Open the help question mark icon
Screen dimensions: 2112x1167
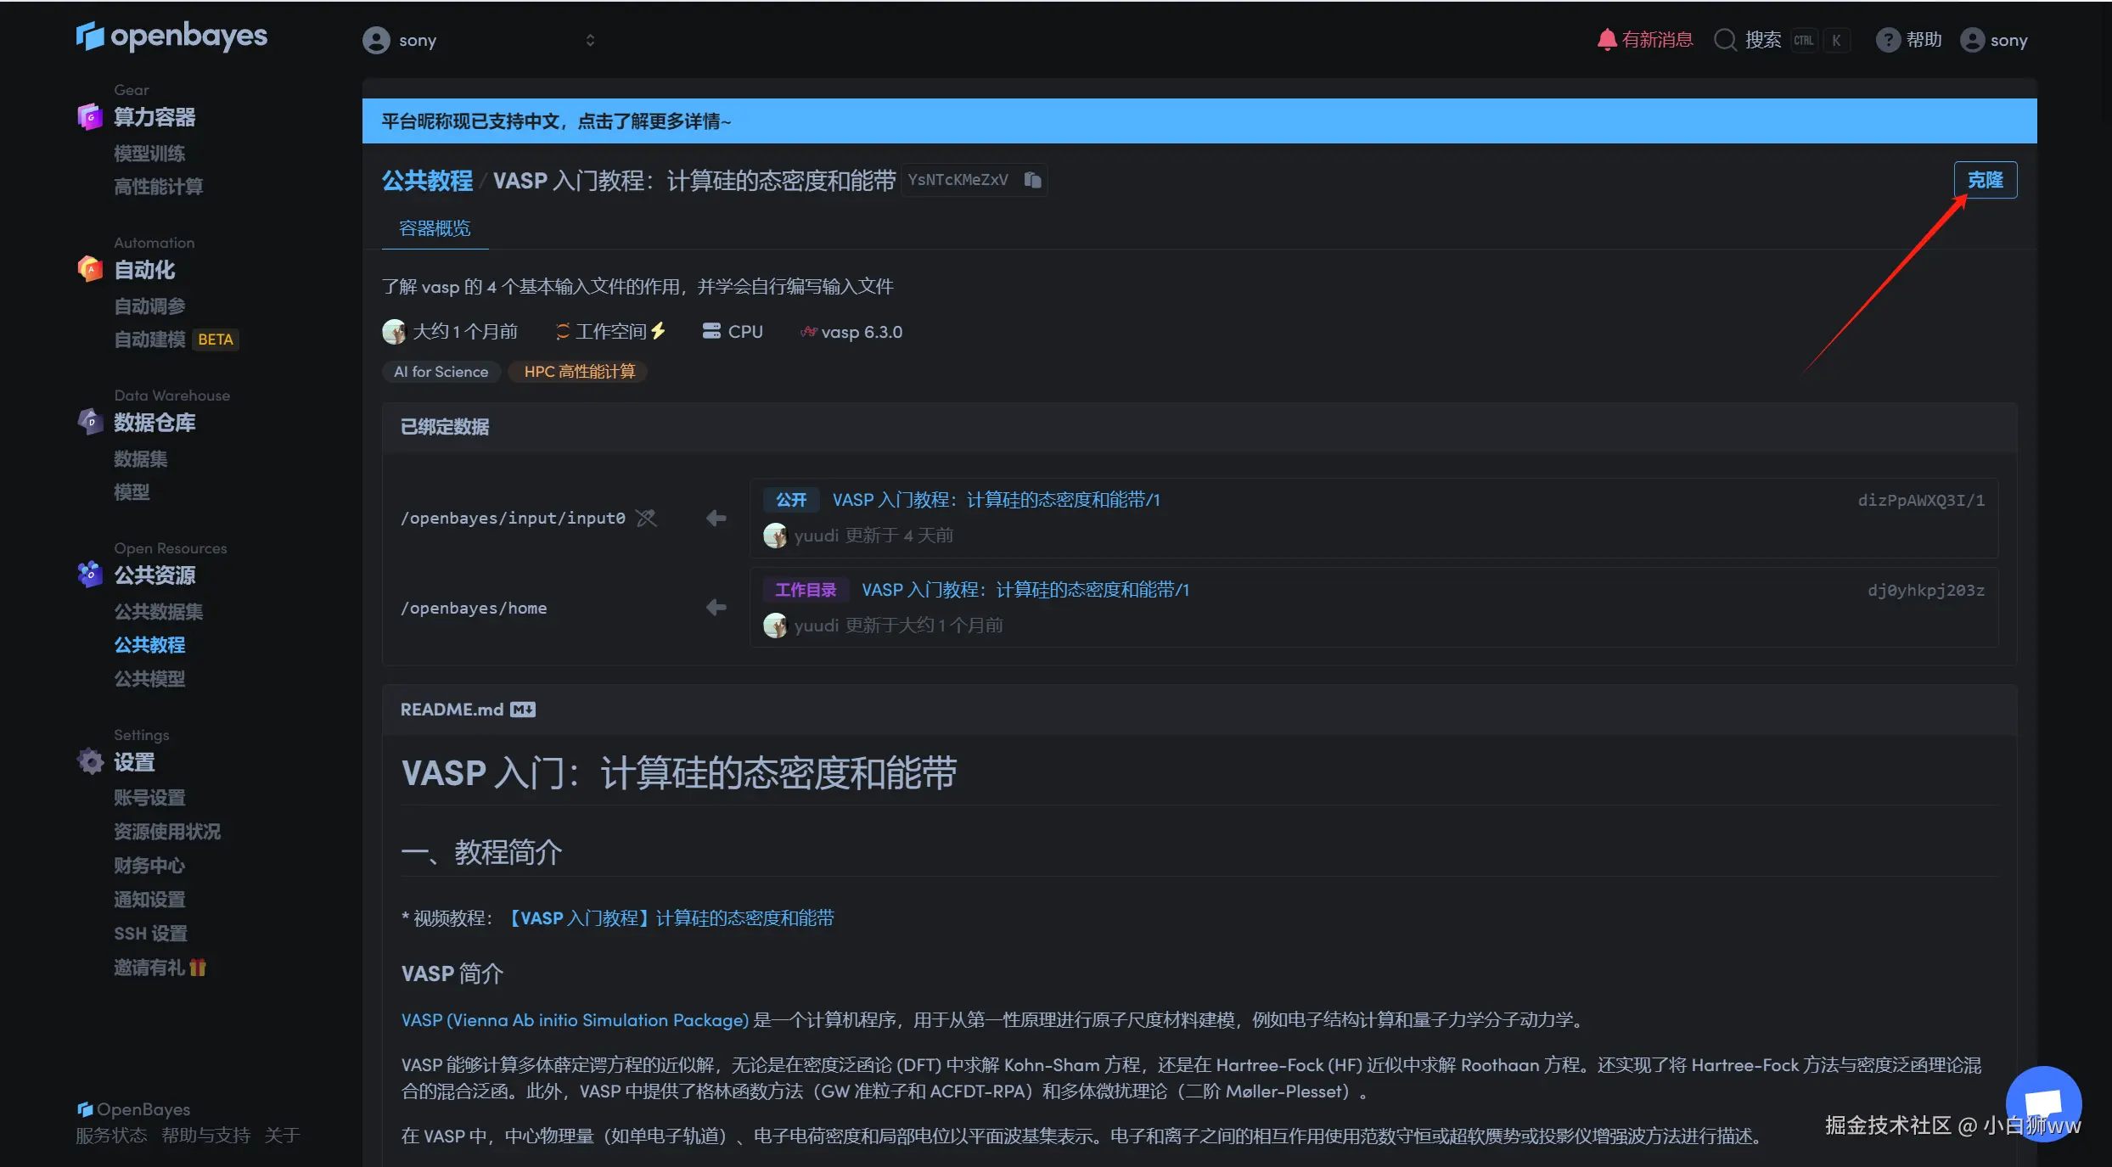pos(1887,40)
